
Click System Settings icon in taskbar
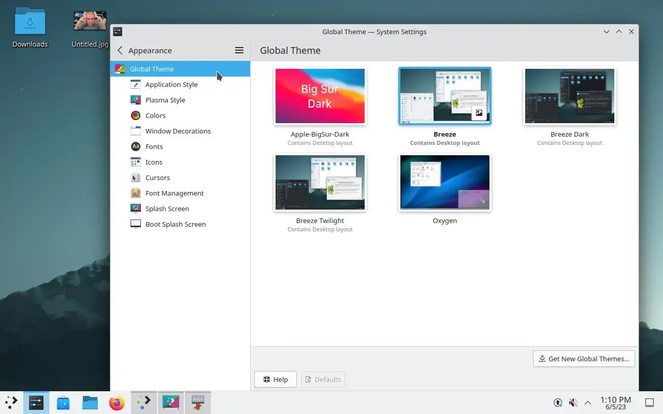pos(36,402)
